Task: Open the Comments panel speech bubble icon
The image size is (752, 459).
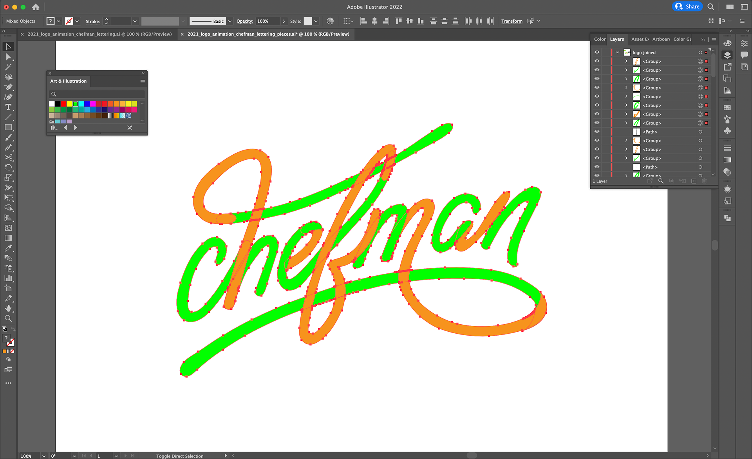Action: coord(744,55)
